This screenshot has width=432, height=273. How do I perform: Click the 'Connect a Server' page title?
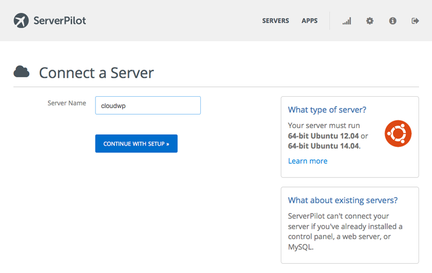(97, 73)
